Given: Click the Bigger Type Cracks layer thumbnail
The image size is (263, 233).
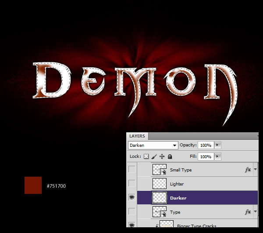Looking at the screenshot, I should point(167,224).
